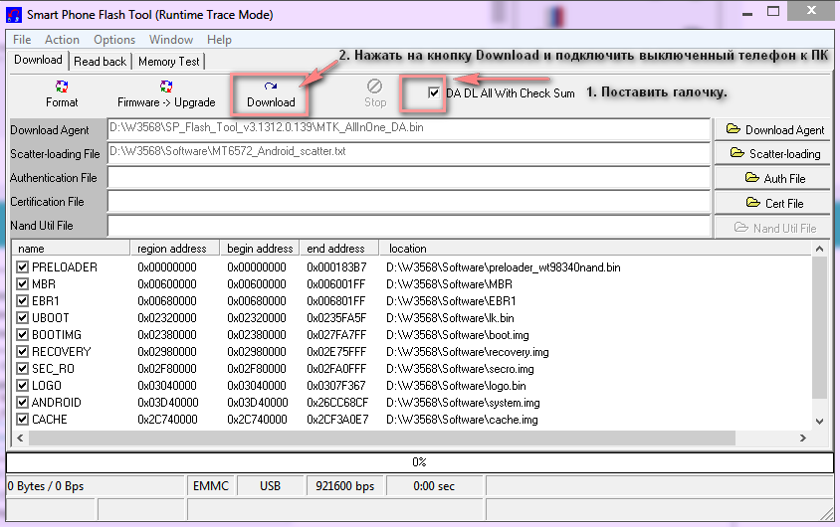Click the Format toolbar icon
Image resolution: width=840 pixels, height=527 pixels.
pos(62,93)
